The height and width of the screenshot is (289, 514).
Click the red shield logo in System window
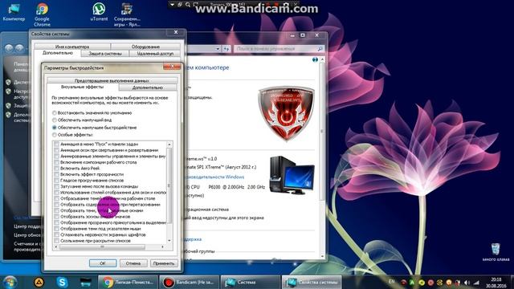286,114
